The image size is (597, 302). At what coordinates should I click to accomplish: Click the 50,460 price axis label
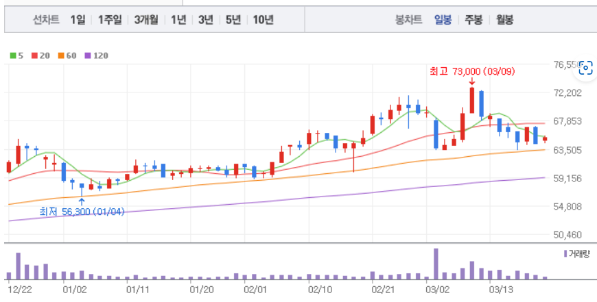[566, 235]
